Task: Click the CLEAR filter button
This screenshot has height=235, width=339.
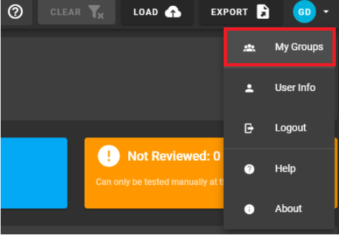Action: point(77,12)
